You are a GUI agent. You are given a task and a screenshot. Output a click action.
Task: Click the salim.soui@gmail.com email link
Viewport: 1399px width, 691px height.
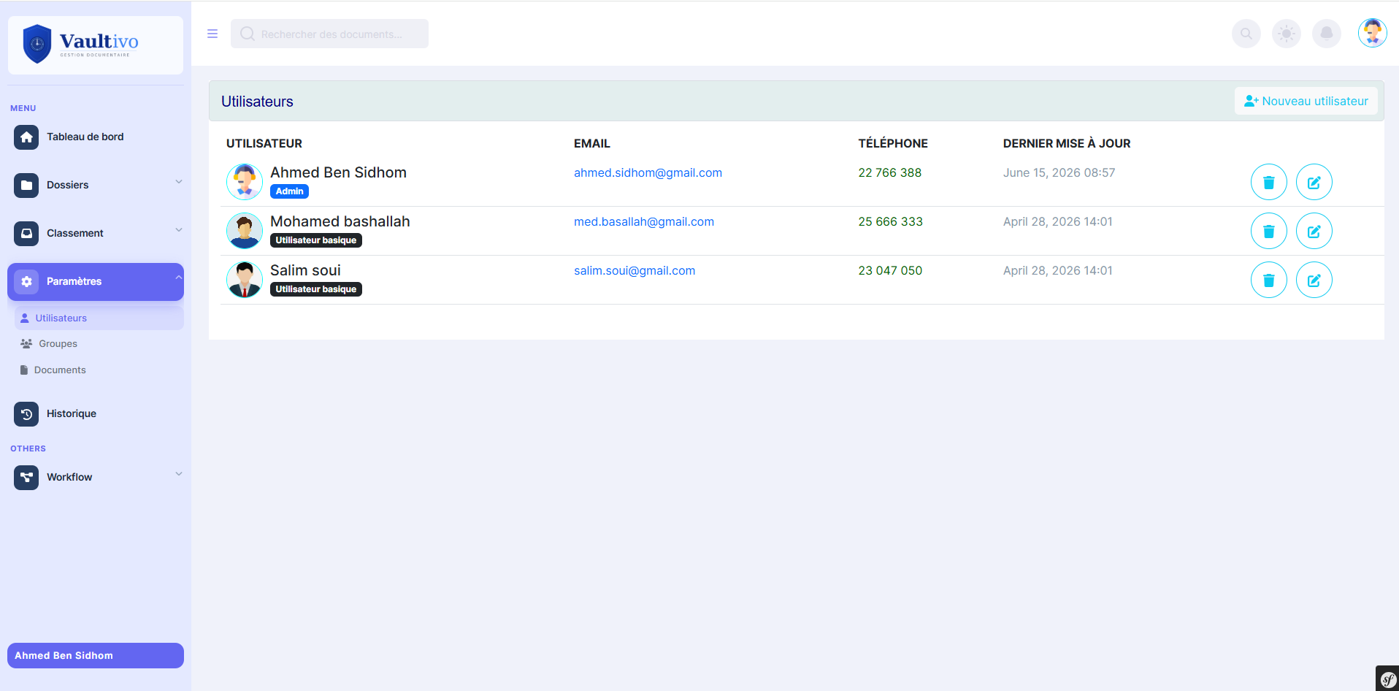[x=635, y=270]
